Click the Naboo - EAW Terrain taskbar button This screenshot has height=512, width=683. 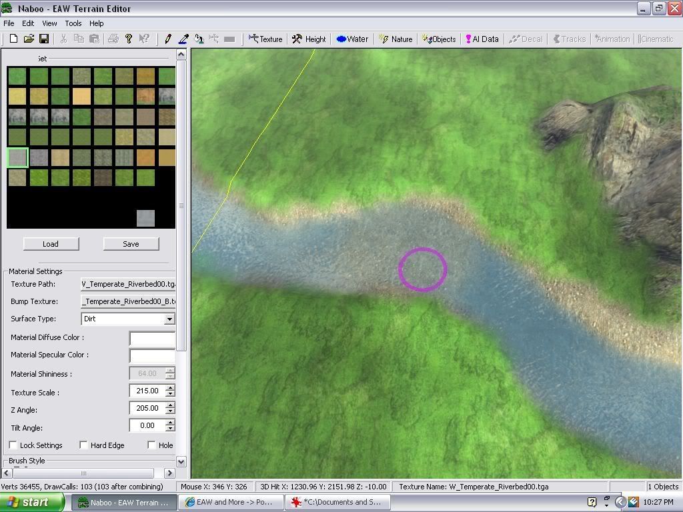(123, 503)
